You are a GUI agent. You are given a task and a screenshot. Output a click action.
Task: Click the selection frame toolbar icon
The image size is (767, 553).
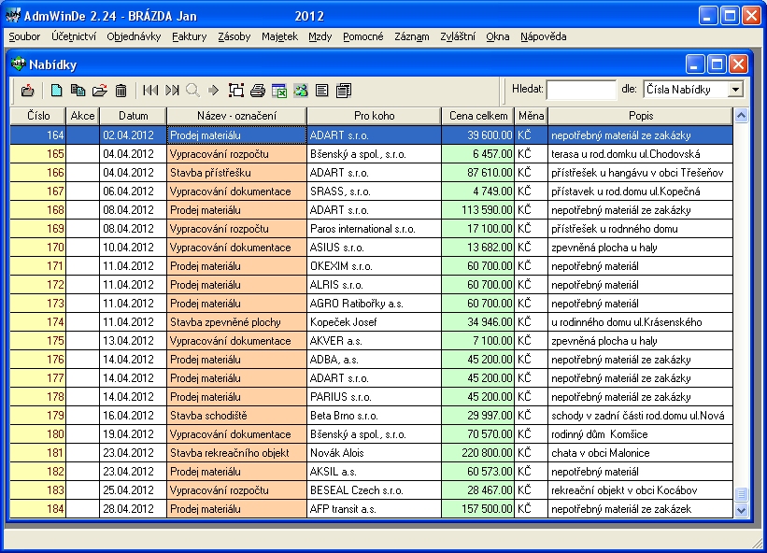[236, 90]
